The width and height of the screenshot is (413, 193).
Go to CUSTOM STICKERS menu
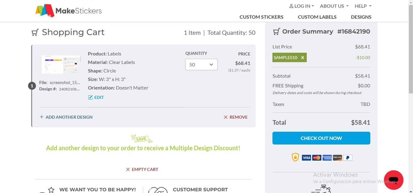click(x=261, y=17)
